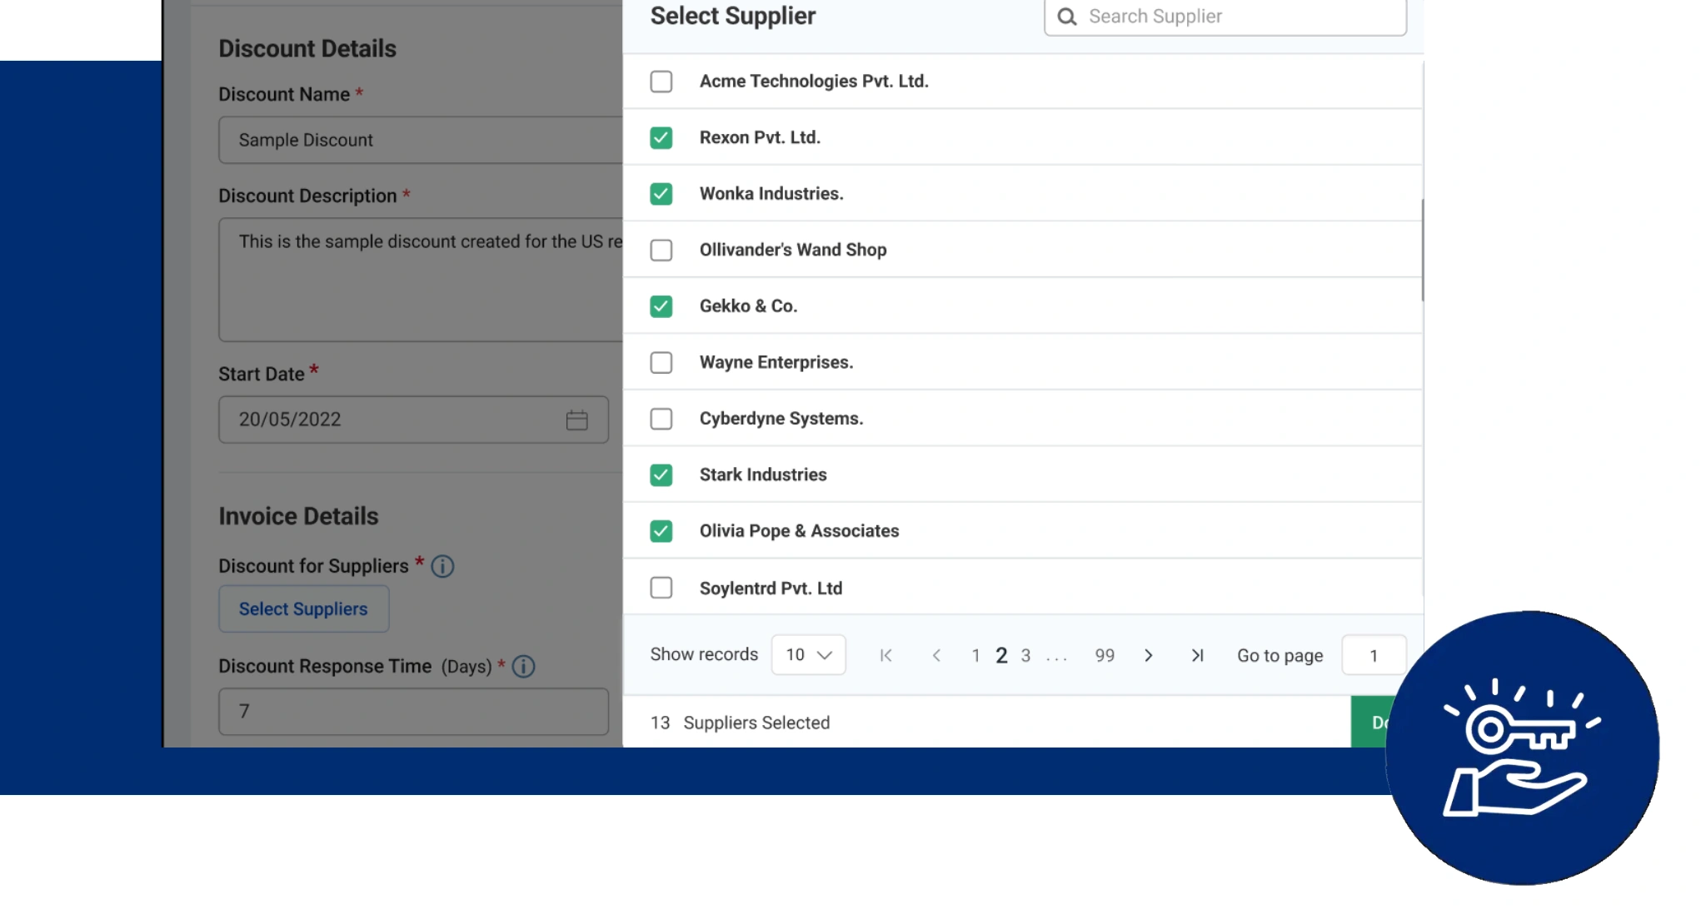Select page 3 in pagination
This screenshot has height=909, width=1706.
[x=1025, y=656]
